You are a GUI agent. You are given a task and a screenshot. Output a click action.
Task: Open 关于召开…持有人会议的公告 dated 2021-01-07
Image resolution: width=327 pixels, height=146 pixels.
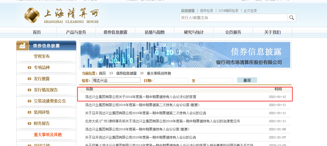[x=141, y=138]
